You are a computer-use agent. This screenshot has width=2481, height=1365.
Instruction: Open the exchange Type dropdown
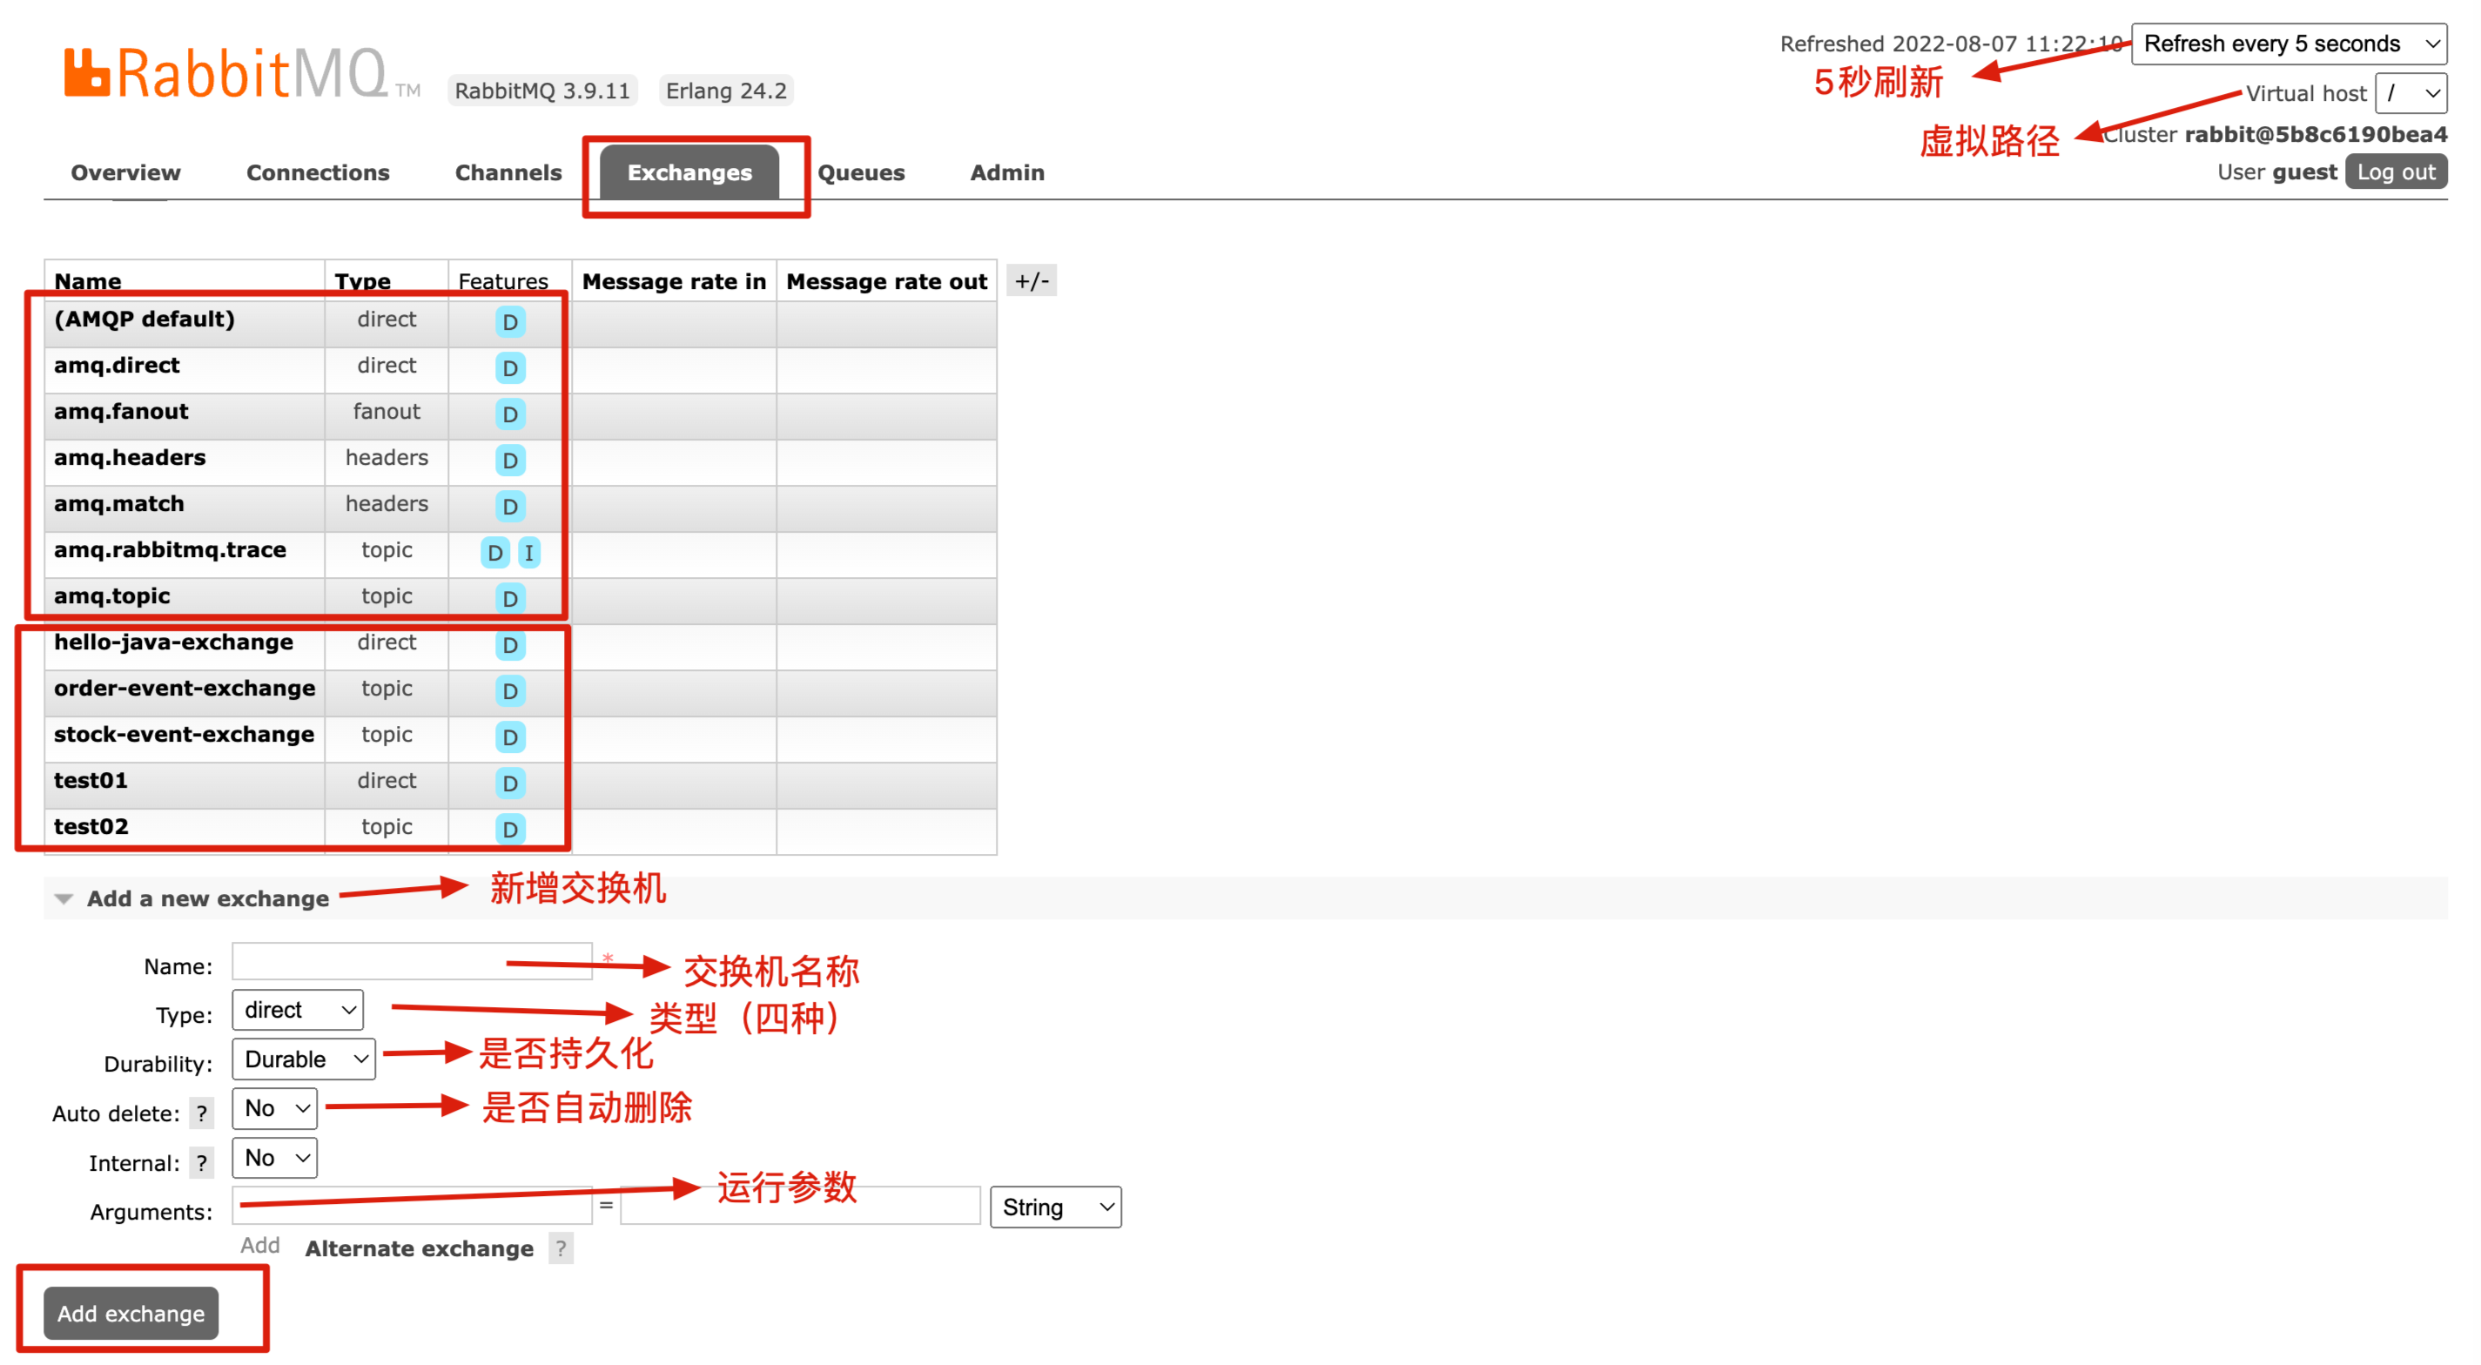tap(298, 1011)
